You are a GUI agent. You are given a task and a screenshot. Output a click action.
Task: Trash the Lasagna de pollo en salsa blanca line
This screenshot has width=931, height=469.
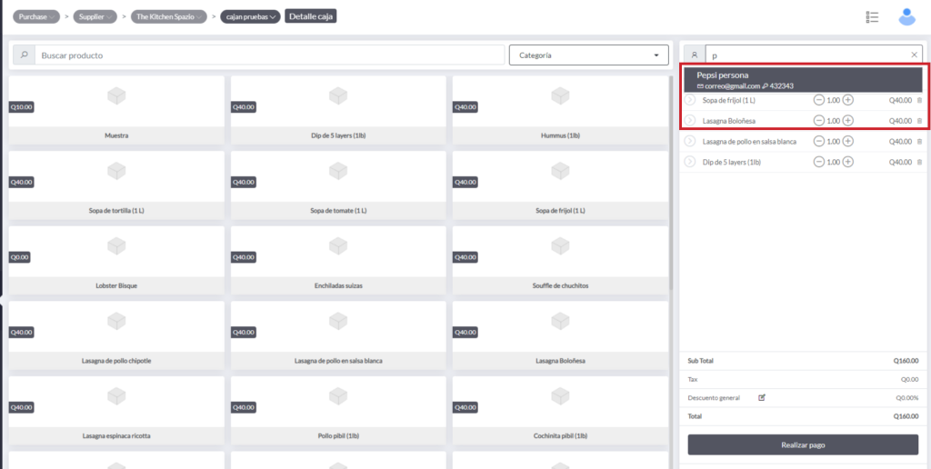[x=919, y=142]
